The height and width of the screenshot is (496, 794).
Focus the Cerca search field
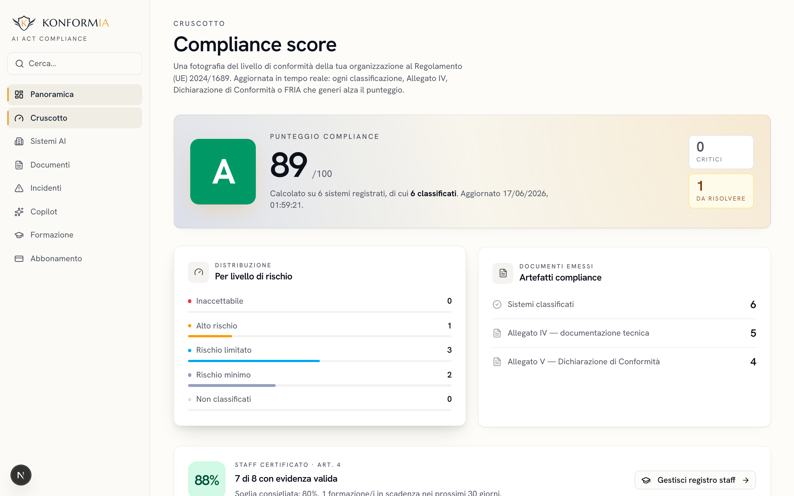[75, 64]
